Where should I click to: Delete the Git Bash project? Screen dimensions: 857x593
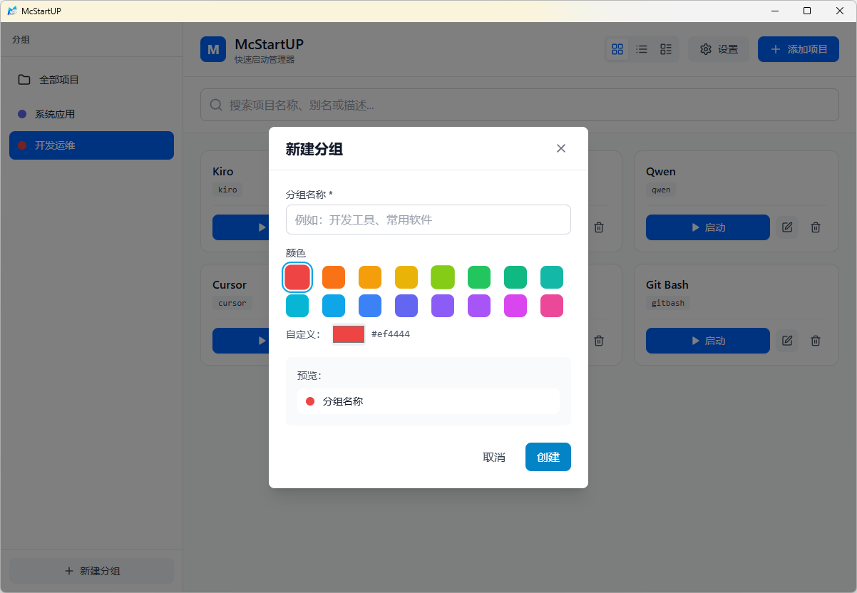click(x=816, y=341)
